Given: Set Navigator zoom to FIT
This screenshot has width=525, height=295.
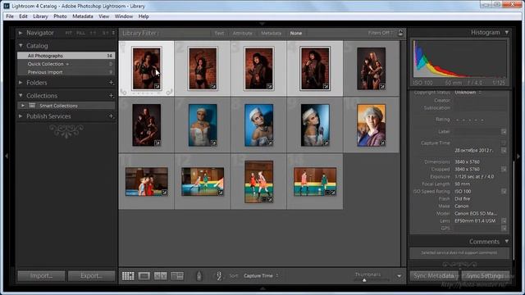Looking at the screenshot, I should pos(69,33).
